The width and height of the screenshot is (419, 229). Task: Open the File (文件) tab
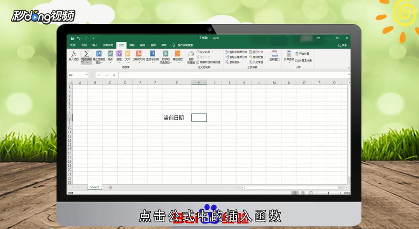(73, 45)
